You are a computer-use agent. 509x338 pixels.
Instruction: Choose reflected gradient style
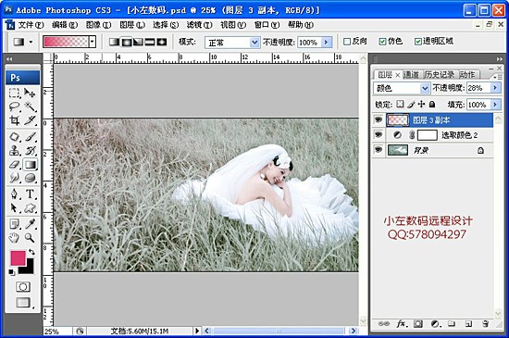(150, 42)
